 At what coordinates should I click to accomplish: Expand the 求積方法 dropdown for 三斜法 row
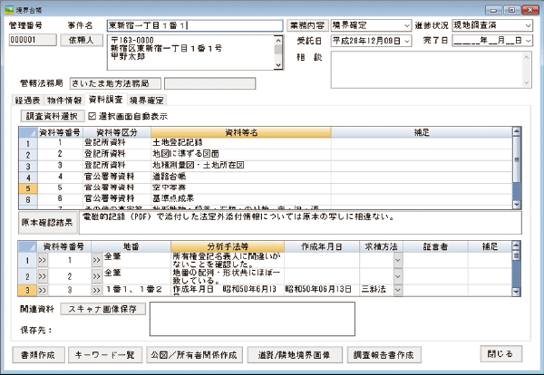click(x=398, y=289)
